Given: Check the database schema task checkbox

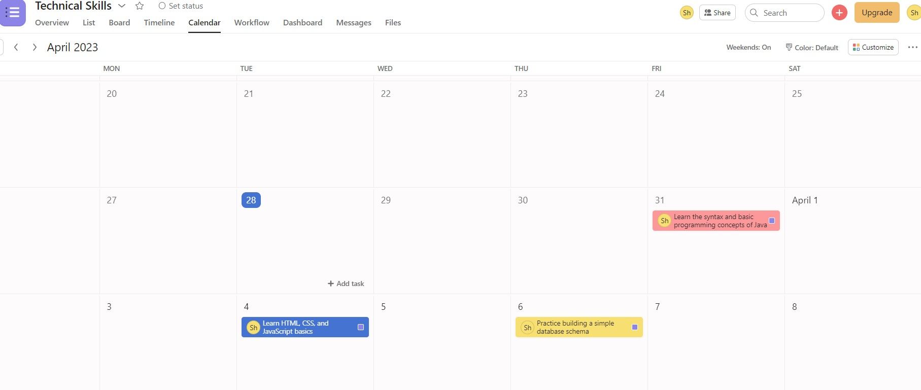Looking at the screenshot, I should coord(635,327).
